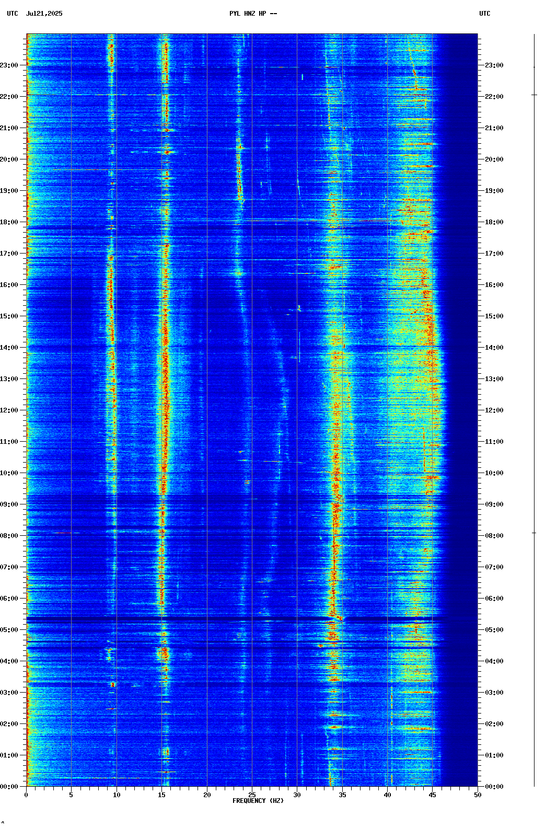This screenshot has width=557, height=828.
Task: Select 04:00 on the right time axis
Action: [x=494, y=661]
